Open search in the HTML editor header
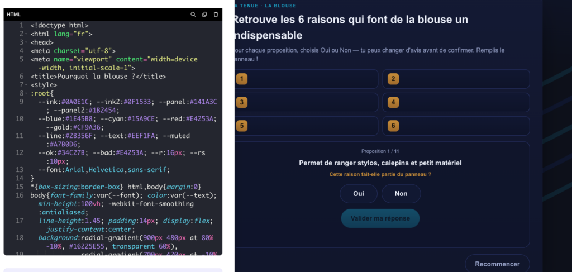 click(x=193, y=15)
